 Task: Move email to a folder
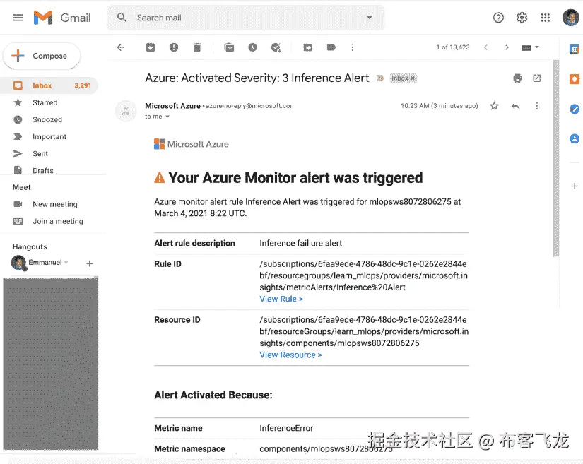point(308,47)
